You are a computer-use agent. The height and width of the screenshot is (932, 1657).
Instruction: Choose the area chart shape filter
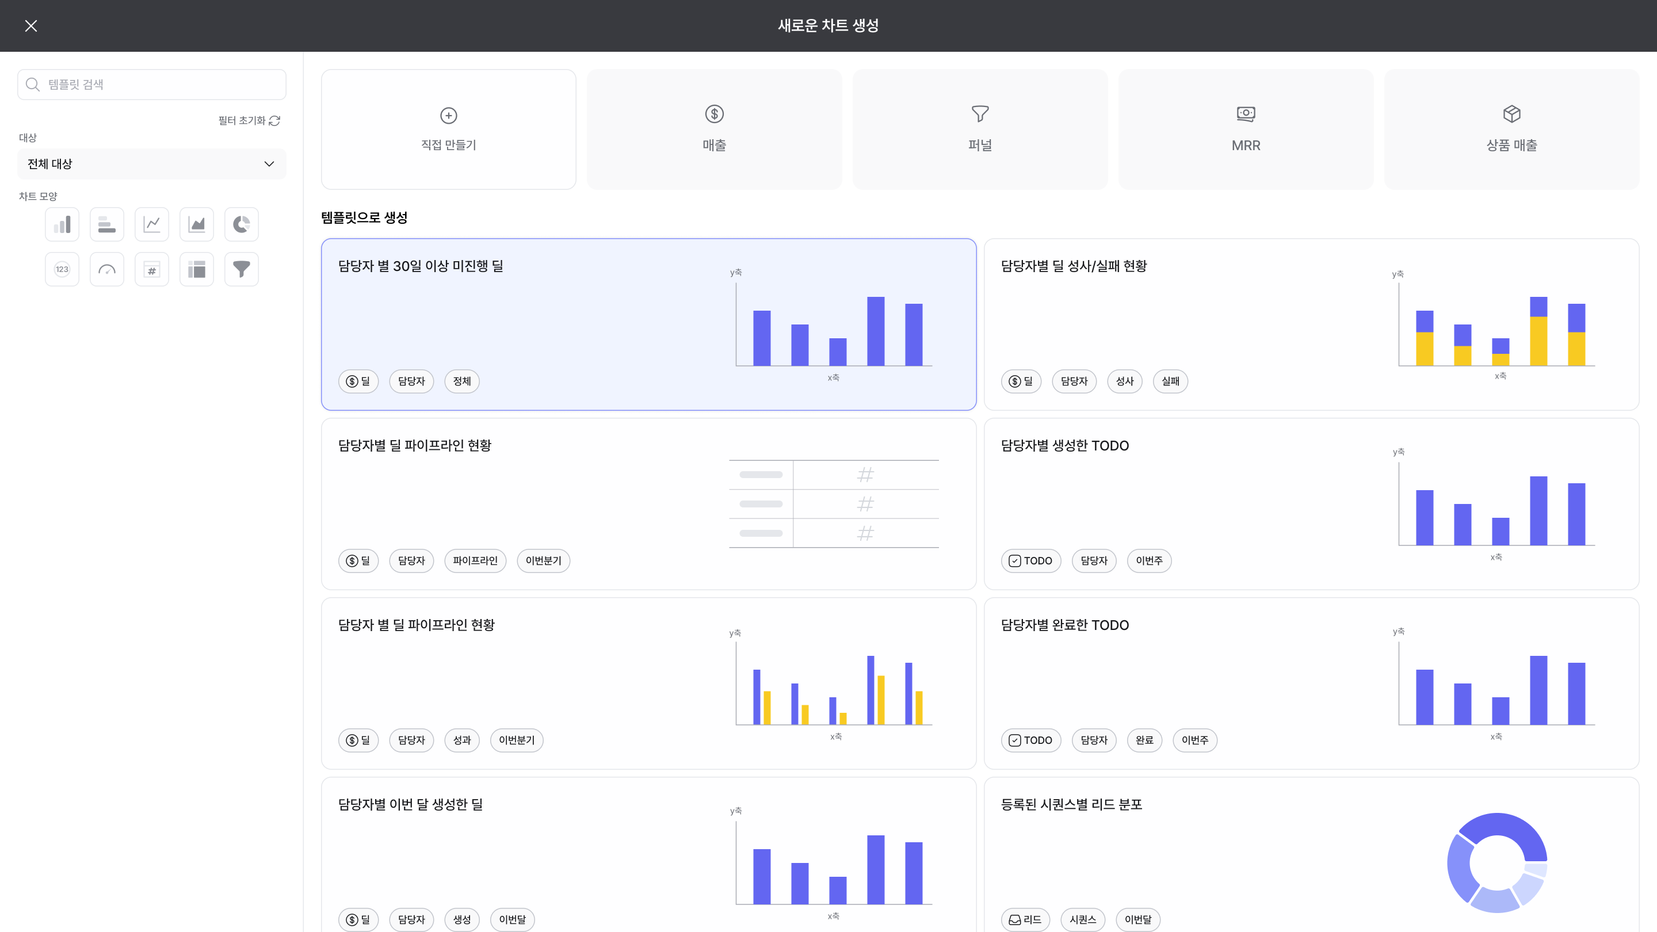(x=196, y=224)
